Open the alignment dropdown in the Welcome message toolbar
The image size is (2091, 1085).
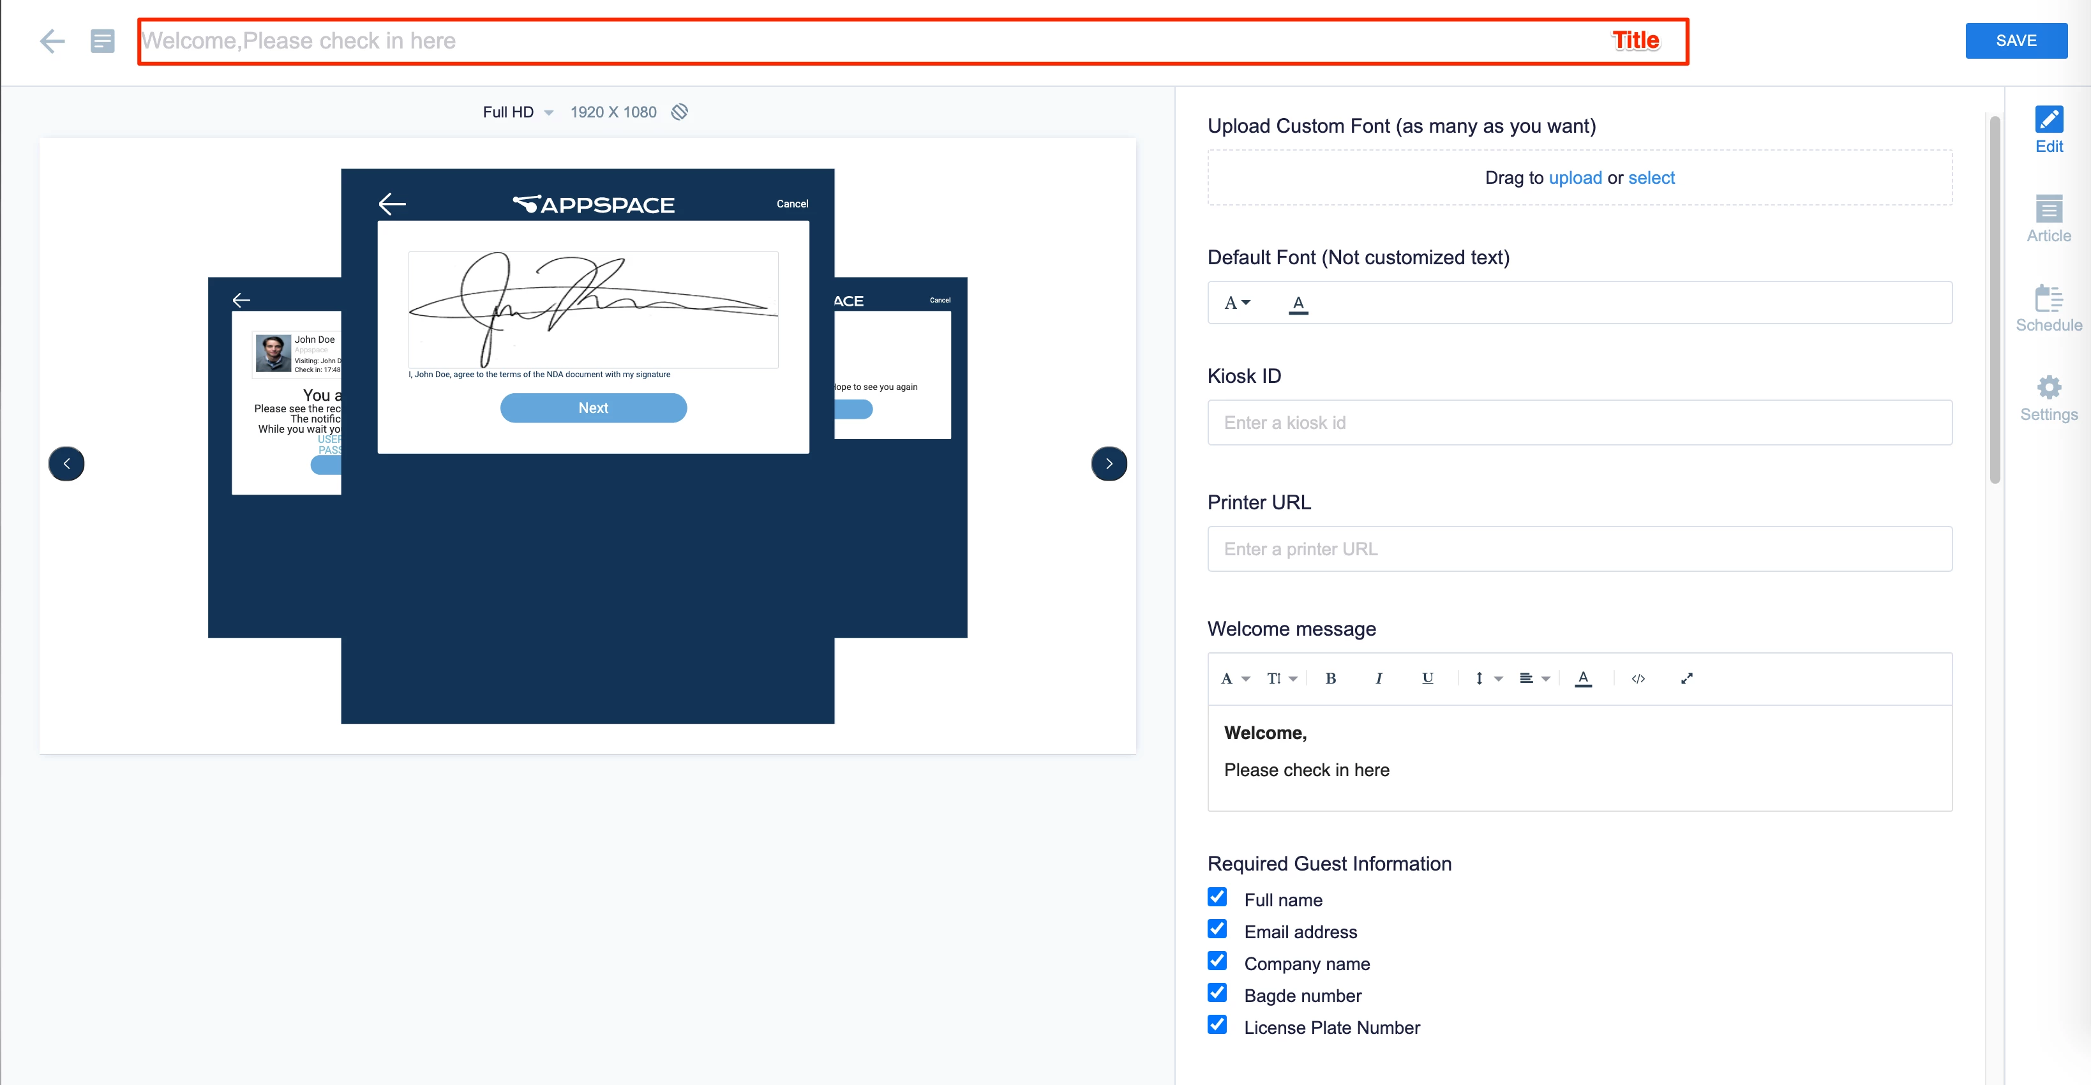[1533, 678]
